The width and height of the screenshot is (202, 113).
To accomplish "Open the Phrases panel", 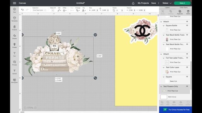I will (15, 63).
